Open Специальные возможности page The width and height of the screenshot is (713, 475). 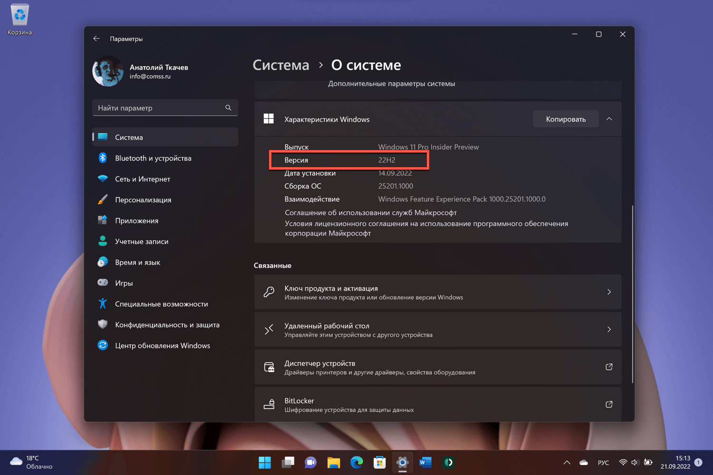[x=161, y=304]
